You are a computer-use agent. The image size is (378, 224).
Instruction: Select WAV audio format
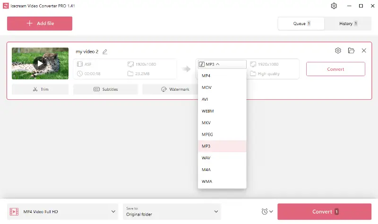(222, 158)
